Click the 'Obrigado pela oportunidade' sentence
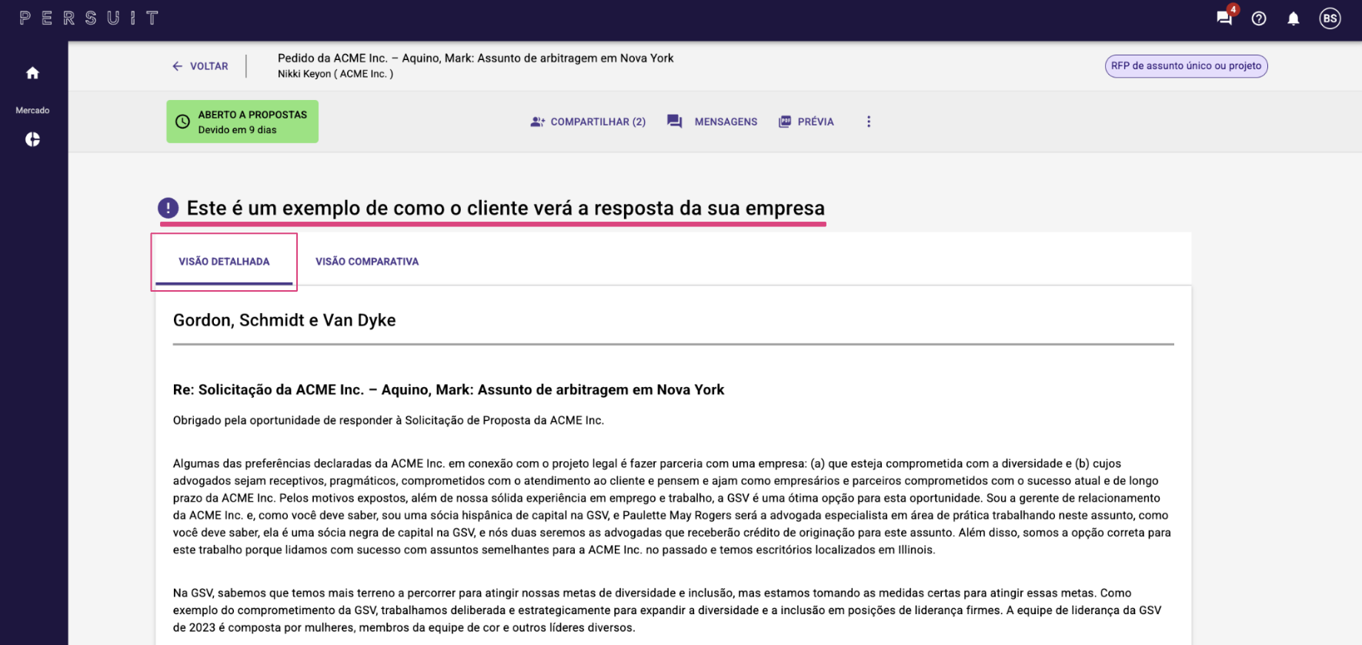The height and width of the screenshot is (645, 1362). pyautogui.click(x=389, y=420)
